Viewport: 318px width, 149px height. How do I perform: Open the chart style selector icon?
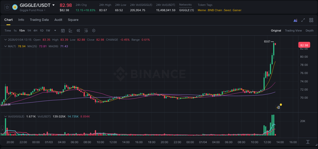click(x=70, y=31)
